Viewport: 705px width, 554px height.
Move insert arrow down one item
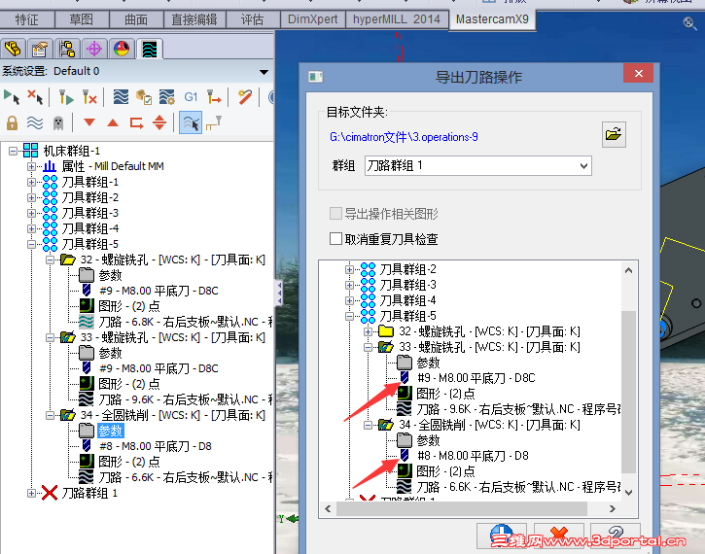[89, 122]
